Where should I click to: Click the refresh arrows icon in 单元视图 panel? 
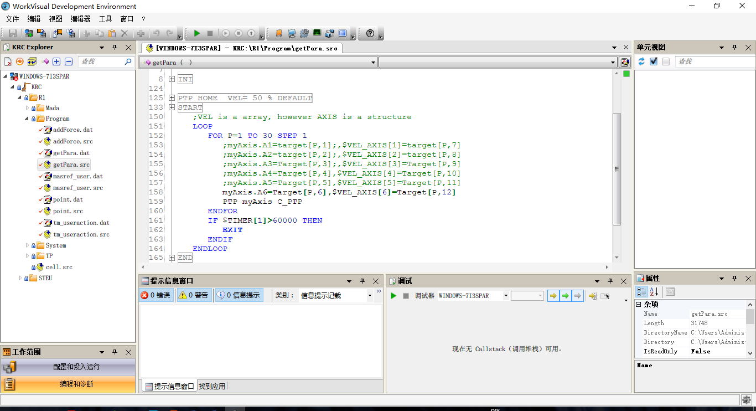(641, 61)
